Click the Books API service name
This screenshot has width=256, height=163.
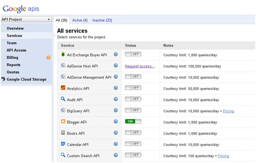click(x=75, y=133)
